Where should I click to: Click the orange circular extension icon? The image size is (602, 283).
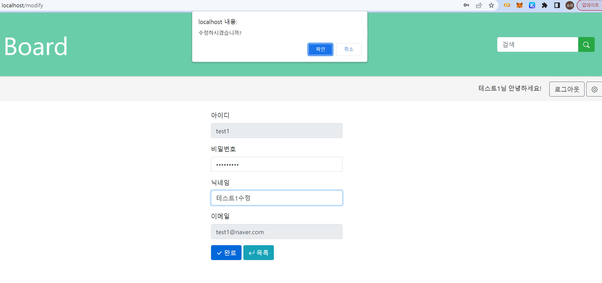507,5
